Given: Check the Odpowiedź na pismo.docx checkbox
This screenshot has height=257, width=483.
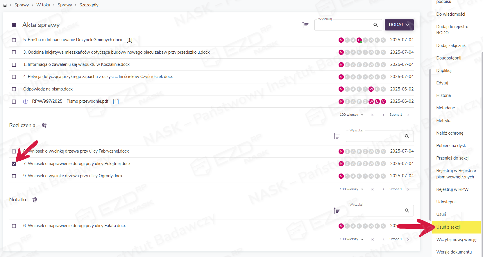Looking at the screenshot, I should click(14, 89).
